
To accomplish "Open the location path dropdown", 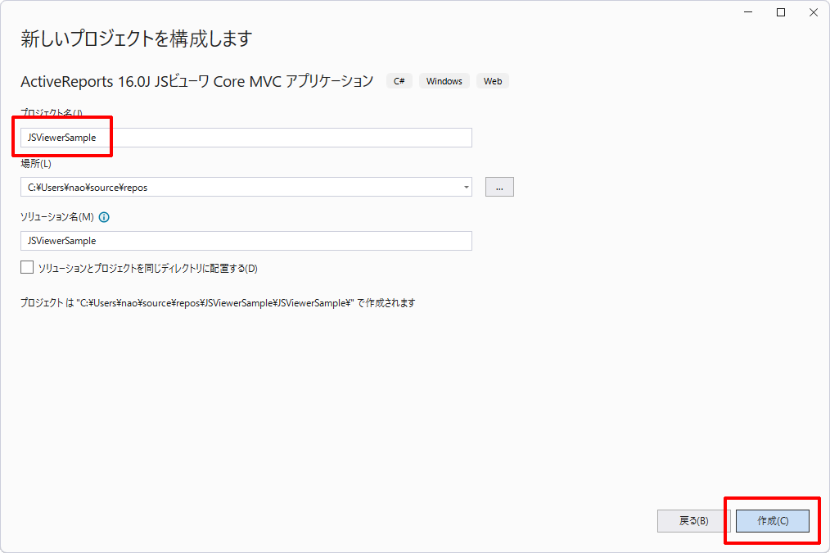I will coord(466,187).
